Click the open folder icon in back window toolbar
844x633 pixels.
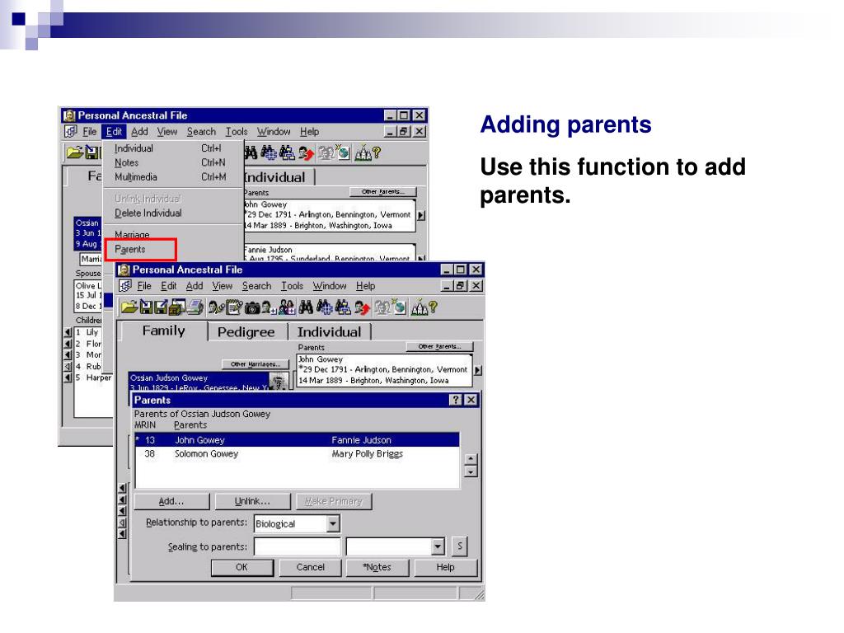click(x=75, y=152)
